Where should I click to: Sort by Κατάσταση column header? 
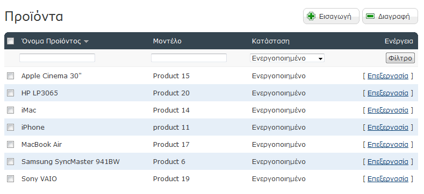(271, 41)
